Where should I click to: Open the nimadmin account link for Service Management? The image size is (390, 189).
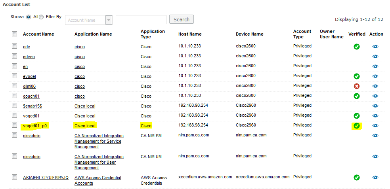[32, 136]
